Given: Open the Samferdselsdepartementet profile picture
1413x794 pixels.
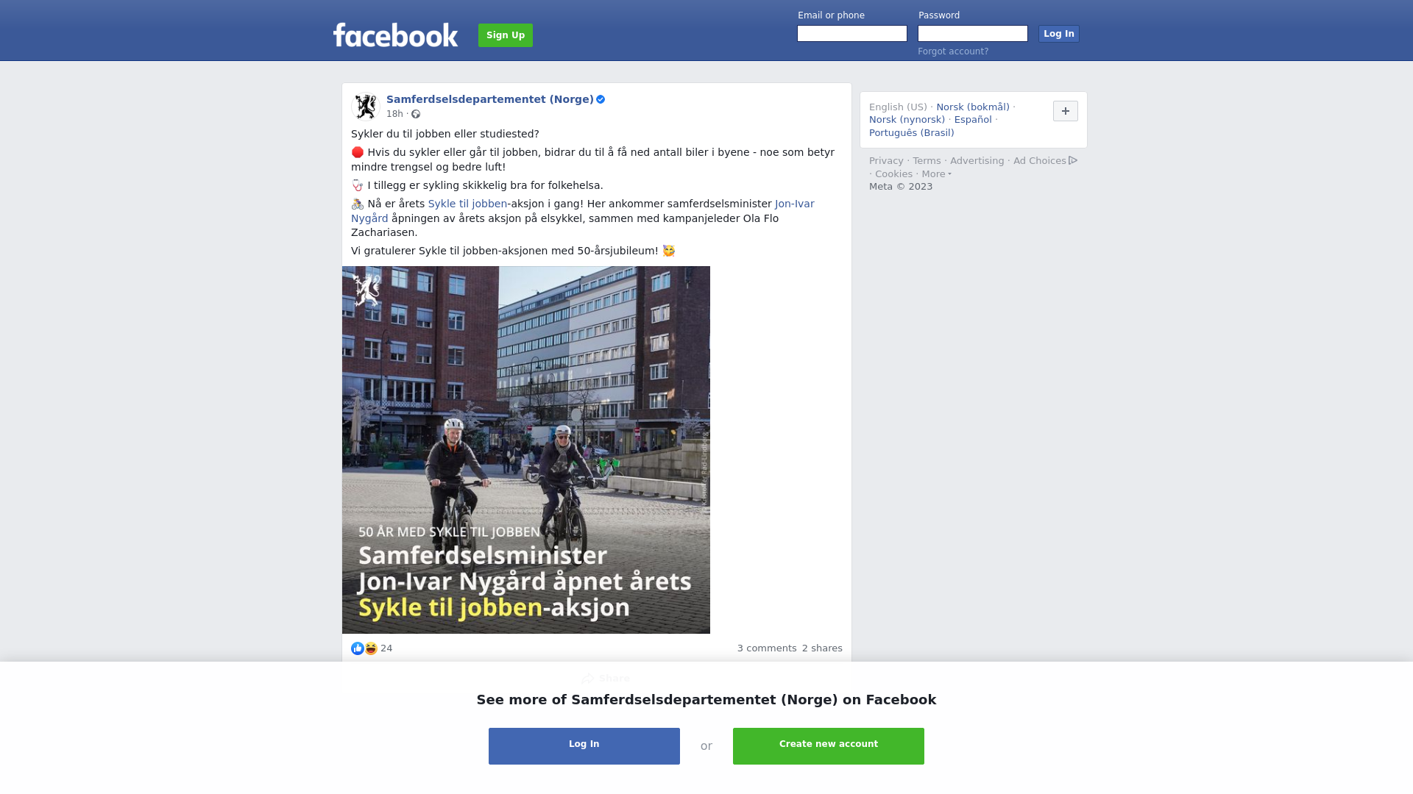Looking at the screenshot, I should coord(365,107).
